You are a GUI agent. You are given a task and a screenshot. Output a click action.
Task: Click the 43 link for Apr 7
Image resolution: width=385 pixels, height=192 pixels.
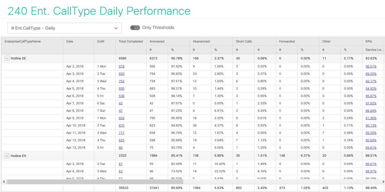click(x=121, y=103)
